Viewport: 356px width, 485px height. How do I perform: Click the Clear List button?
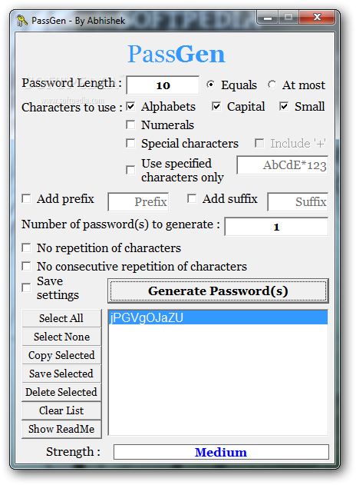point(61,410)
